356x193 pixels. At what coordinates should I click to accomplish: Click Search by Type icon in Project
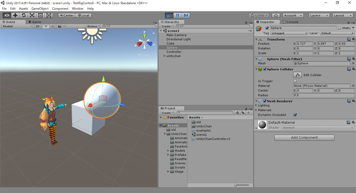pos(237,113)
